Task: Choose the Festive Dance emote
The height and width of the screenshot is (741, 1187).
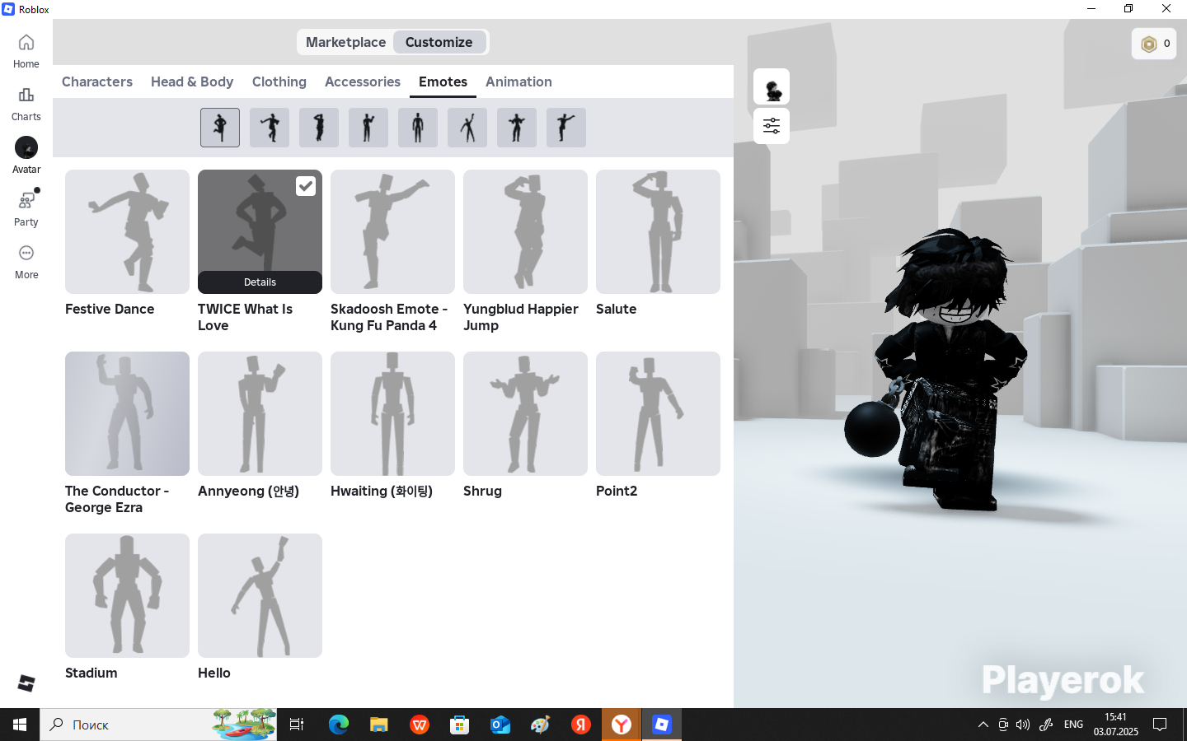Action: point(127,231)
